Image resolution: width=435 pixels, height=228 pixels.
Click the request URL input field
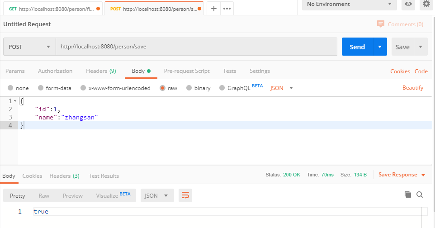[196, 47]
